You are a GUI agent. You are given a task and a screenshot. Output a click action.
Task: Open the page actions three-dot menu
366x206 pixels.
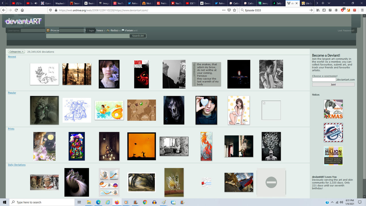point(224,10)
